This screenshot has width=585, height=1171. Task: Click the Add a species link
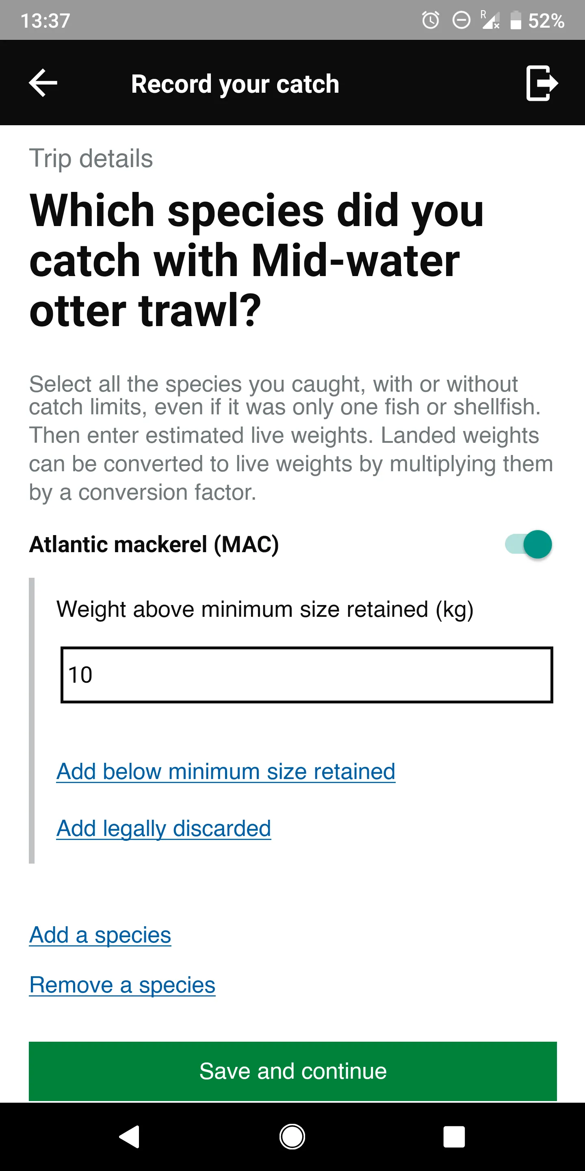tap(100, 935)
